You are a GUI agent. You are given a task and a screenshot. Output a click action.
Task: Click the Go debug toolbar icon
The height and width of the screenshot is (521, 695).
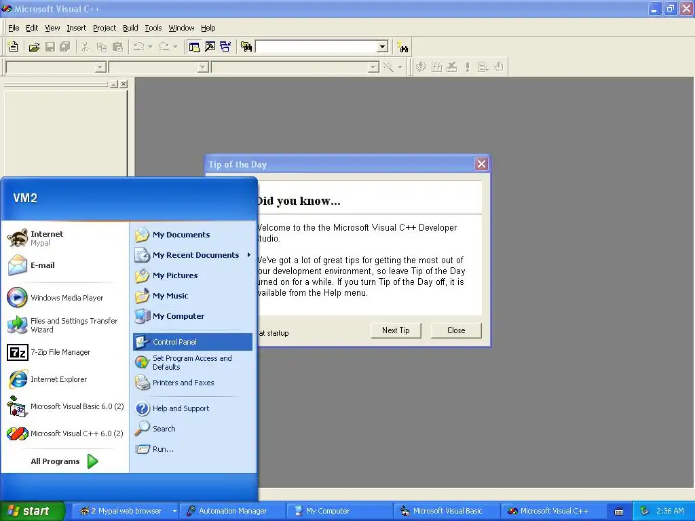[483, 67]
